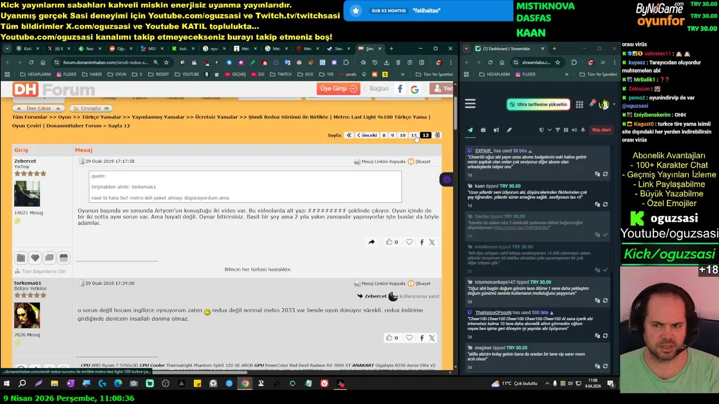Image resolution: width=719 pixels, height=404 pixels.
Task: Open Chrome from the Windows taskbar
Action: [245, 384]
